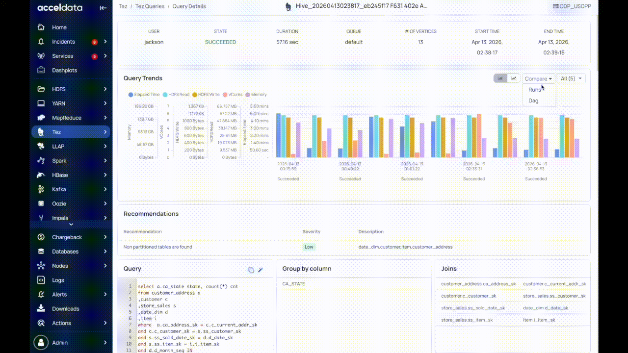The height and width of the screenshot is (353, 628).
Task: Click the Oozie icon in sidebar
Action: pos(41,203)
